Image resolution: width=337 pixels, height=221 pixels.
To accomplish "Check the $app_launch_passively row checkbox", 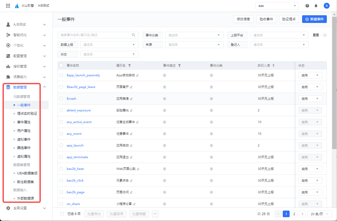I will tap(61, 75).
